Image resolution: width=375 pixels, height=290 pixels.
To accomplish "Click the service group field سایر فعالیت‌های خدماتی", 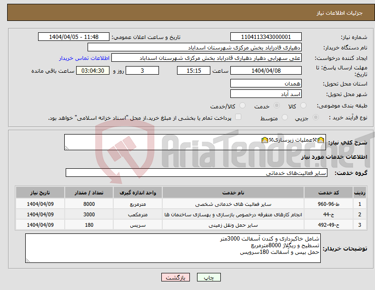I will click(197, 173).
